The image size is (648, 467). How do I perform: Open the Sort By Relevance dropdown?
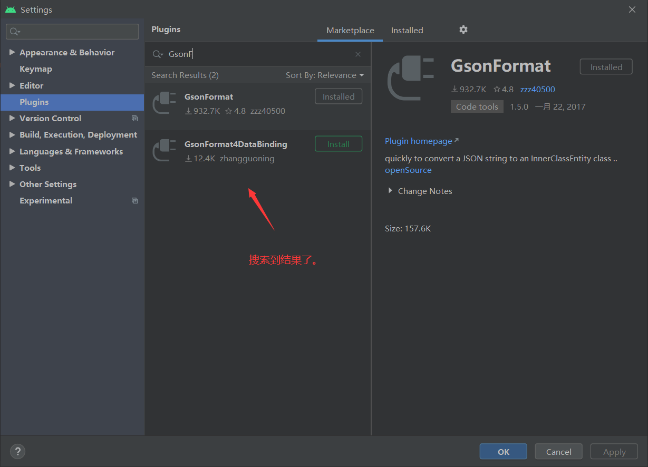[325, 75]
